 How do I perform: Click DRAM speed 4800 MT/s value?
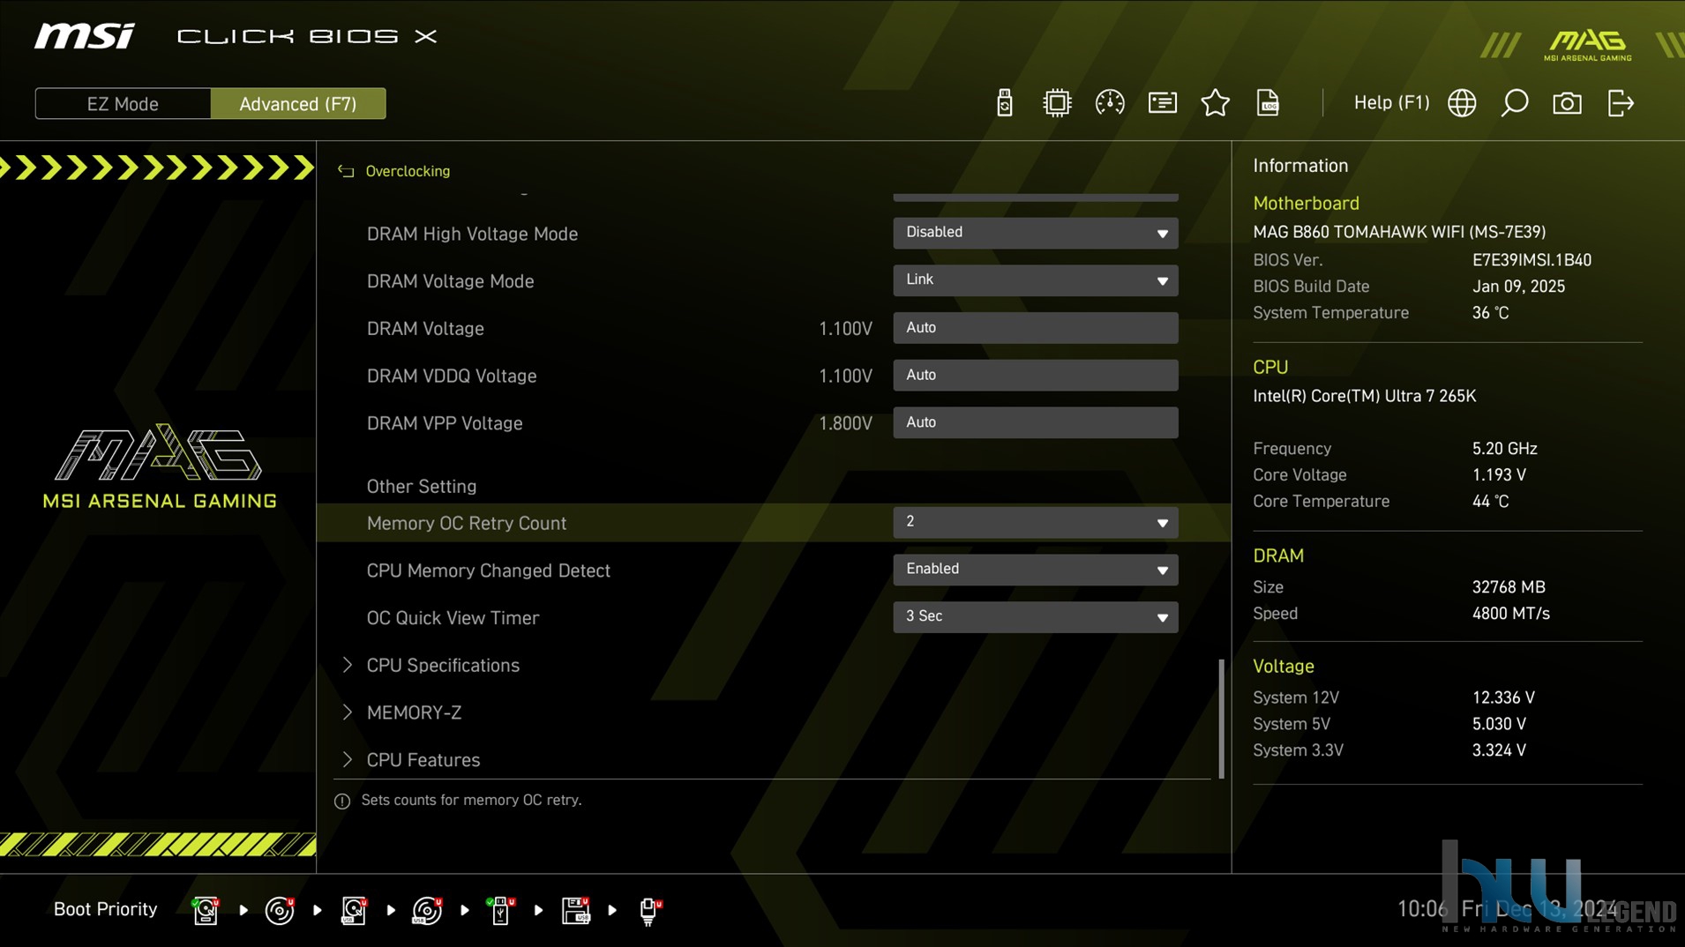pos(1510,614)
